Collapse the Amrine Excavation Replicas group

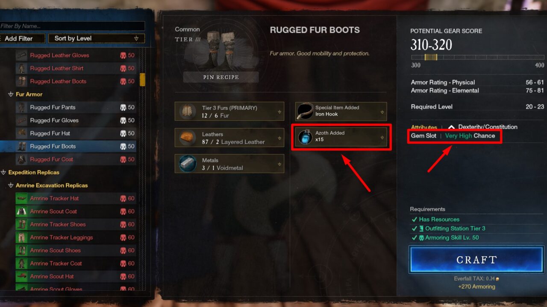[x=11, y=185]
